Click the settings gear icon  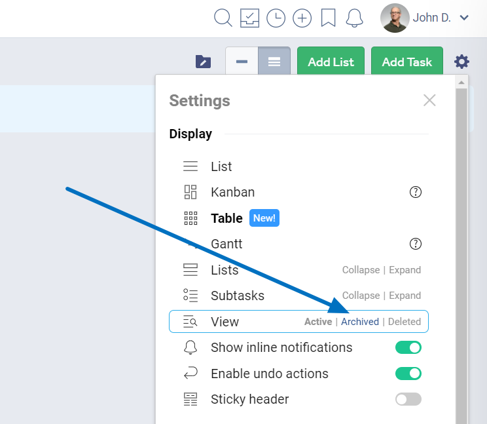tap(462, 62)
